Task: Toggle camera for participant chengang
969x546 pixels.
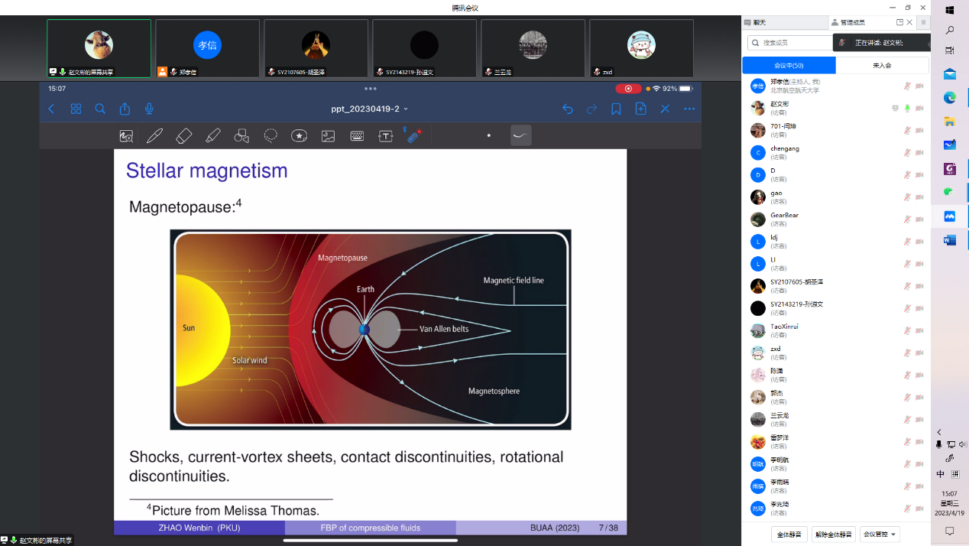Action: point(919,153)
